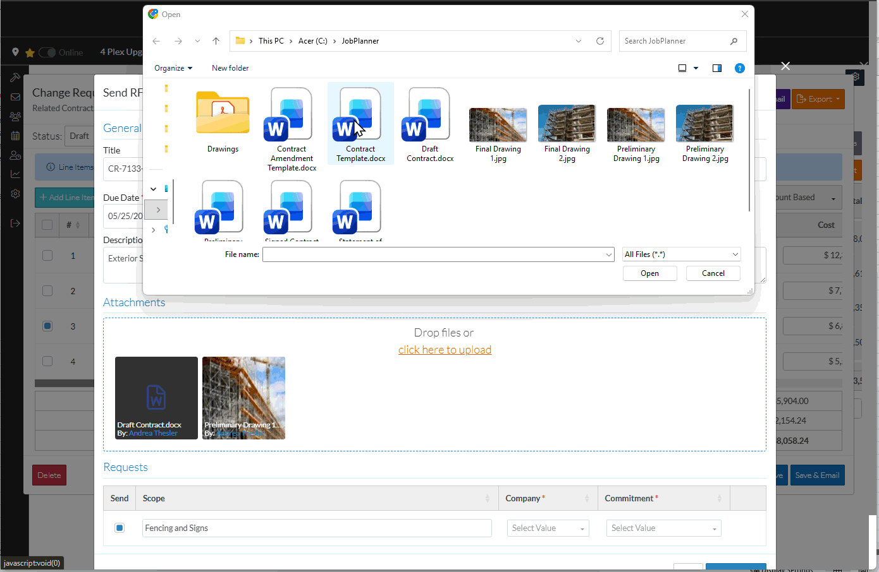This screenshot has width=879, height=572.
Task: Check the select-all checkbox in line items header
Action: coord(47,225)
